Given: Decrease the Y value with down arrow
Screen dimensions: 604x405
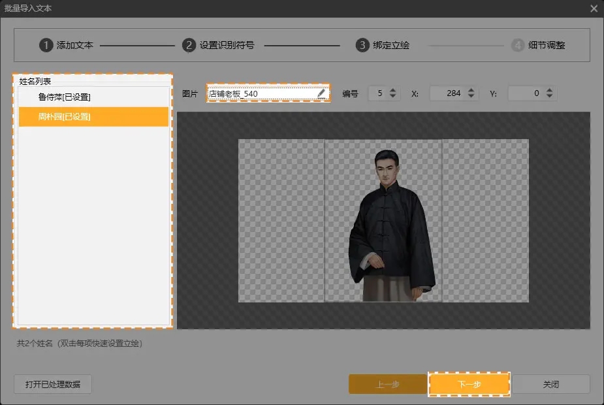Looking at the screenshot, I should [549, 96].
